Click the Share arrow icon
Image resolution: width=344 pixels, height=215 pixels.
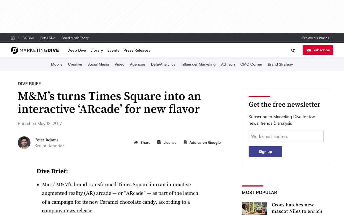coord(136,142)
